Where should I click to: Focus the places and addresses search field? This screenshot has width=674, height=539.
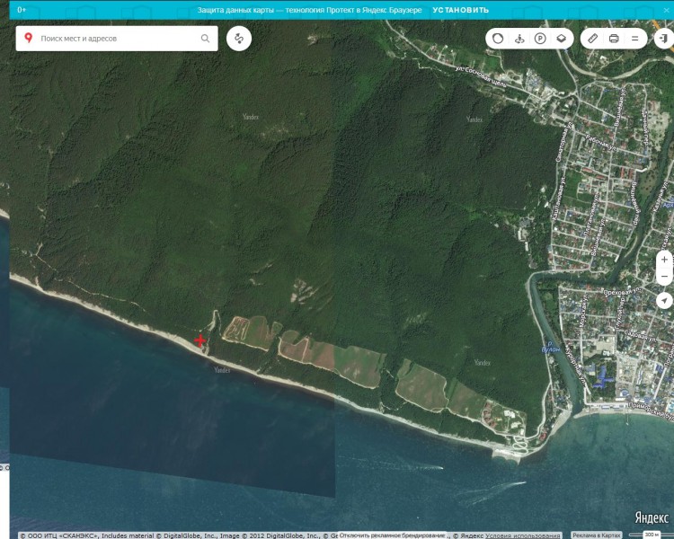coord(117,39)
